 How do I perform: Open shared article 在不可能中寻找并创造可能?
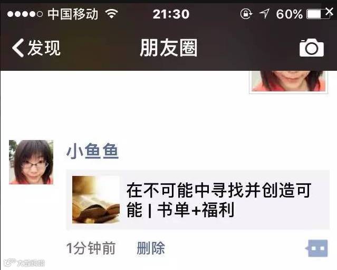point(198,200)
